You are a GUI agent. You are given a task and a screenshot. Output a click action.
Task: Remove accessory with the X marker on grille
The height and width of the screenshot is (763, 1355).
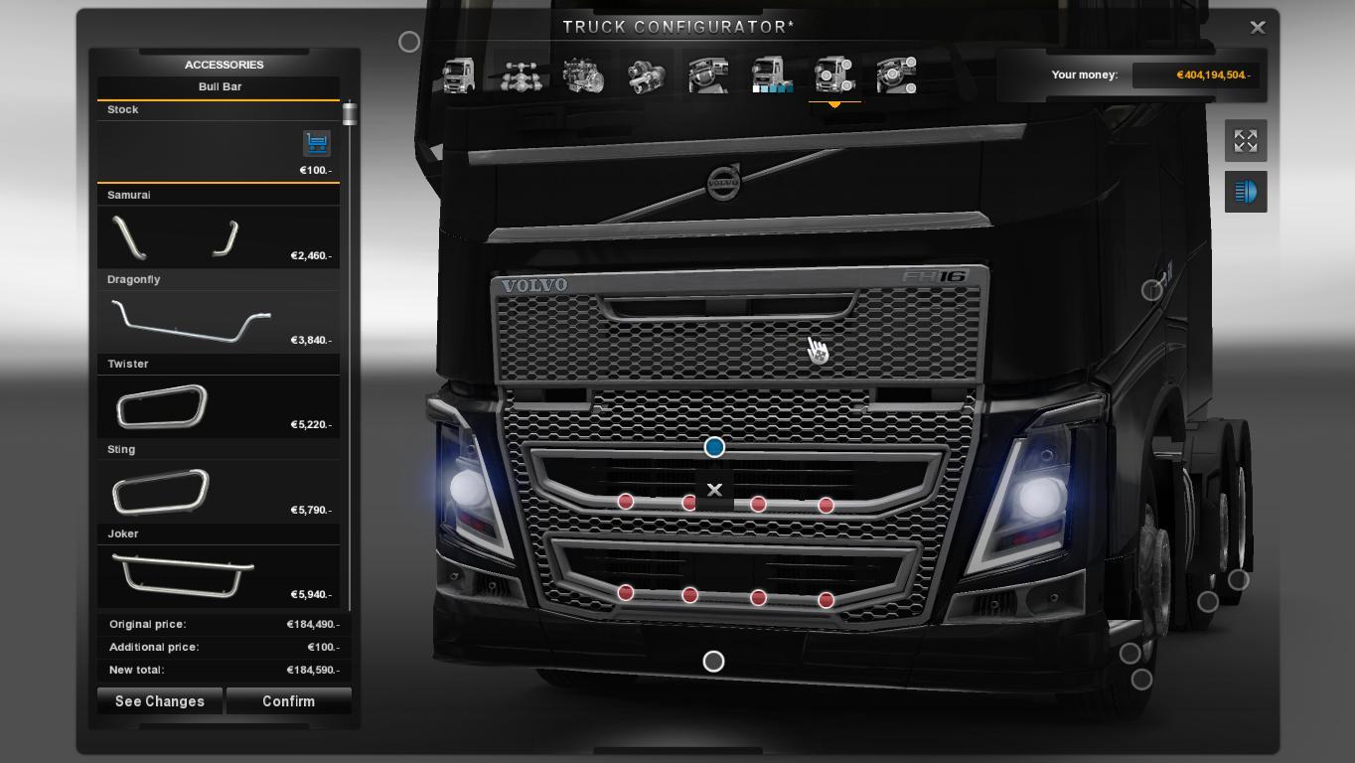(x=714, y=490)
